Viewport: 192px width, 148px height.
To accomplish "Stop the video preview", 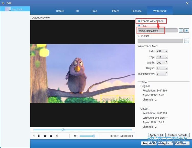I will 51,136.
